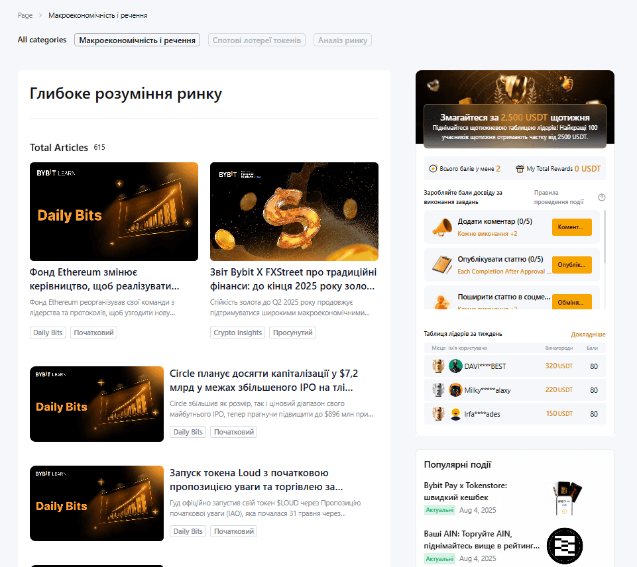Open Докладніше leaderboard link

tap(588, 334)
